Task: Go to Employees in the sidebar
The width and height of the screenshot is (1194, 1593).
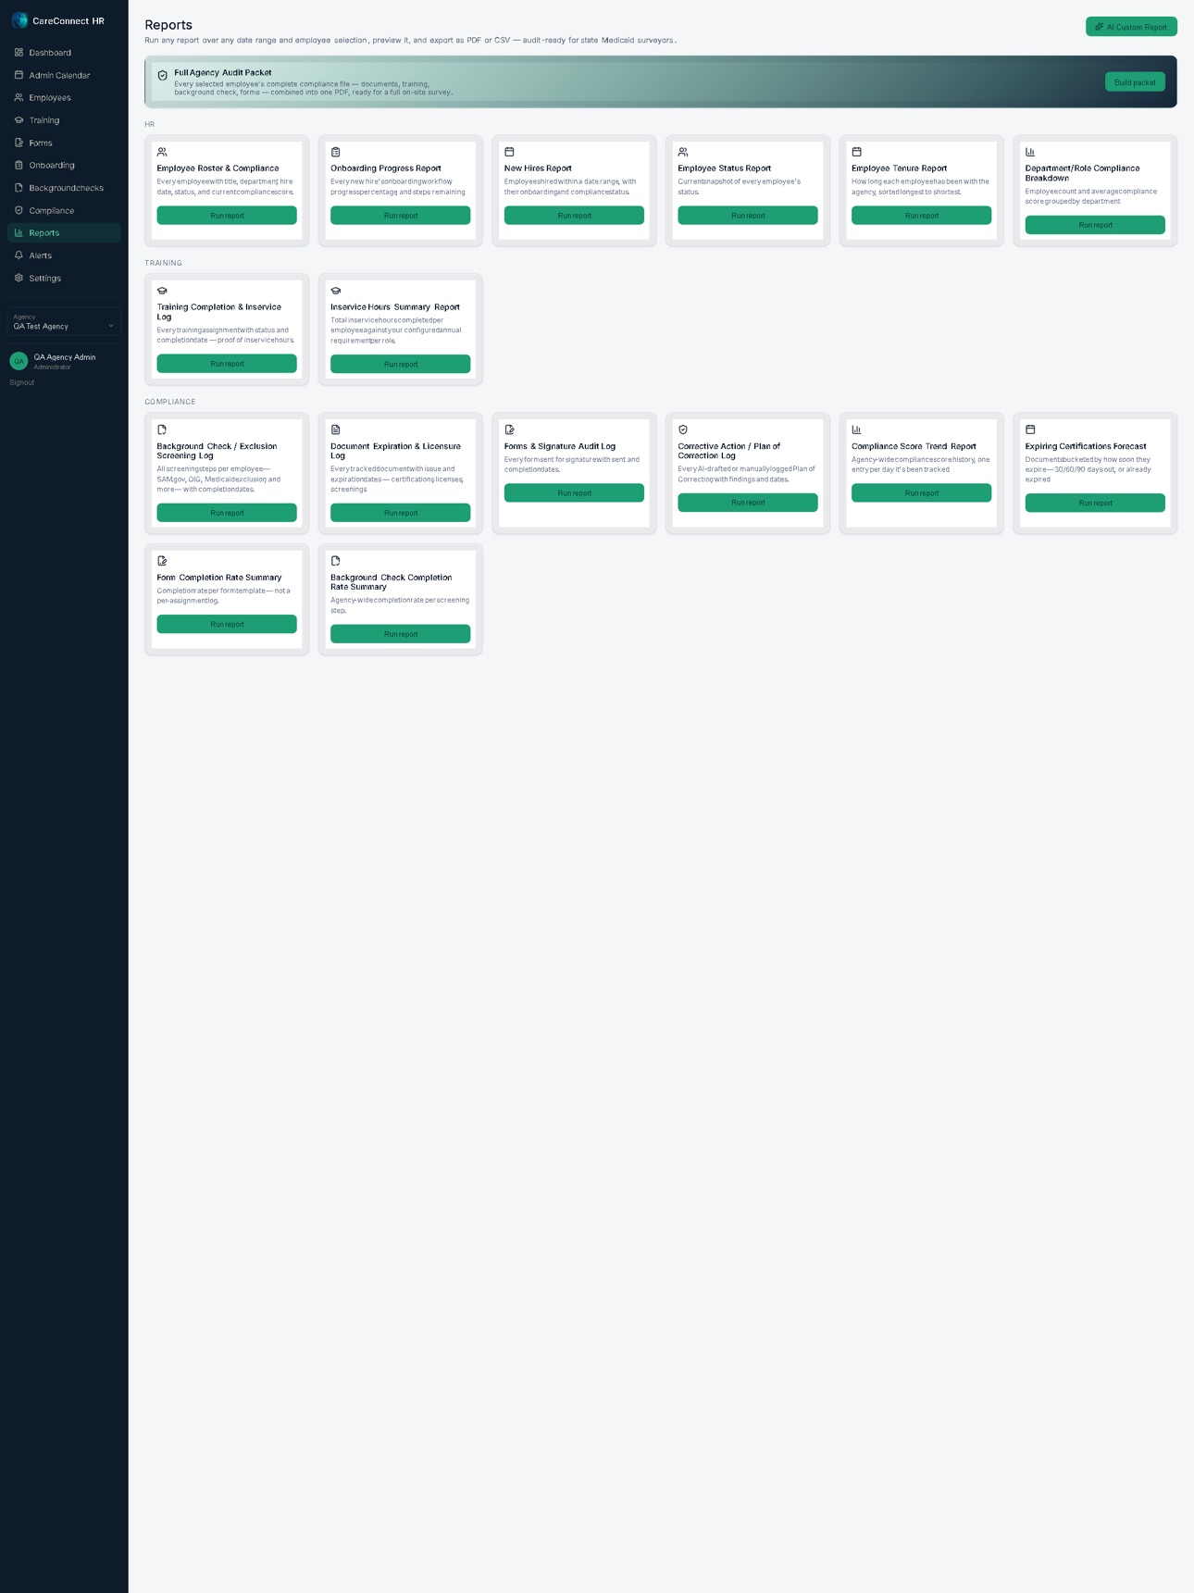Action: (64, 98)
